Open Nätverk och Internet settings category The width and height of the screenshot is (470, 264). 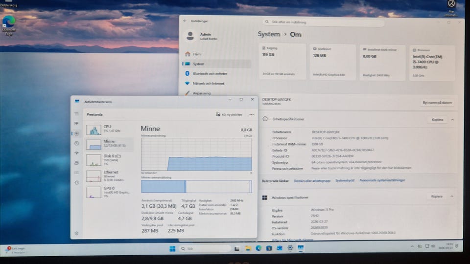(x=209, y=84)
